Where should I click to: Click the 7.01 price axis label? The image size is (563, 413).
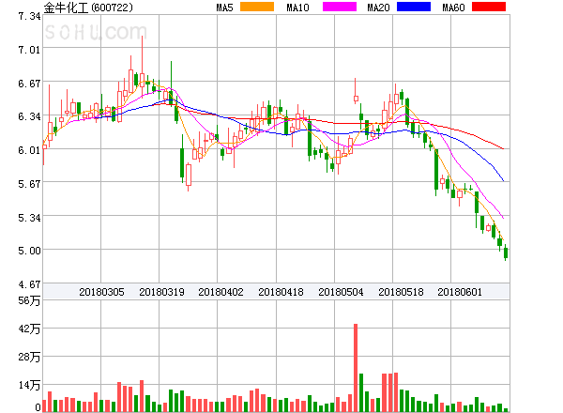pyautogui.click(x=29, y=49)
